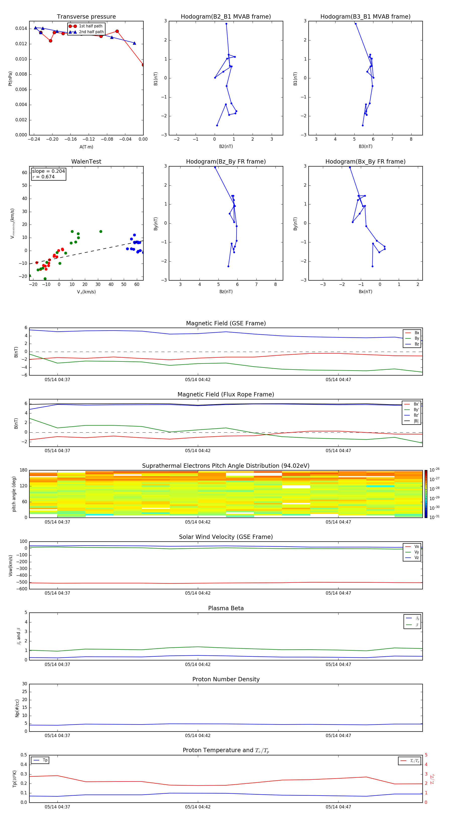Click 04:42 tick label under Plasma Beta
Screen dimensions: 452x829
[x=198, y=664]
